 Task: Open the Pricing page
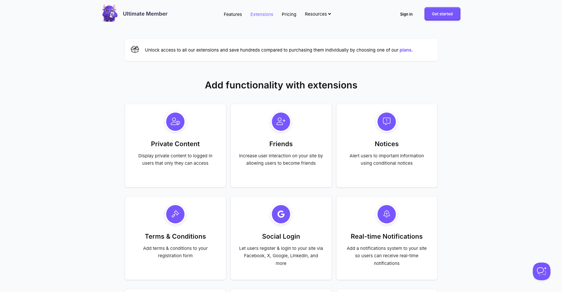(x=289, y=14)
